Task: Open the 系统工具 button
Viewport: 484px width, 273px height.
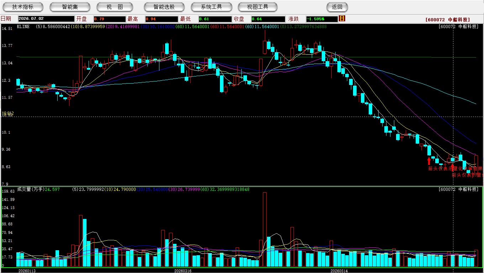Action: coord(211,7)
